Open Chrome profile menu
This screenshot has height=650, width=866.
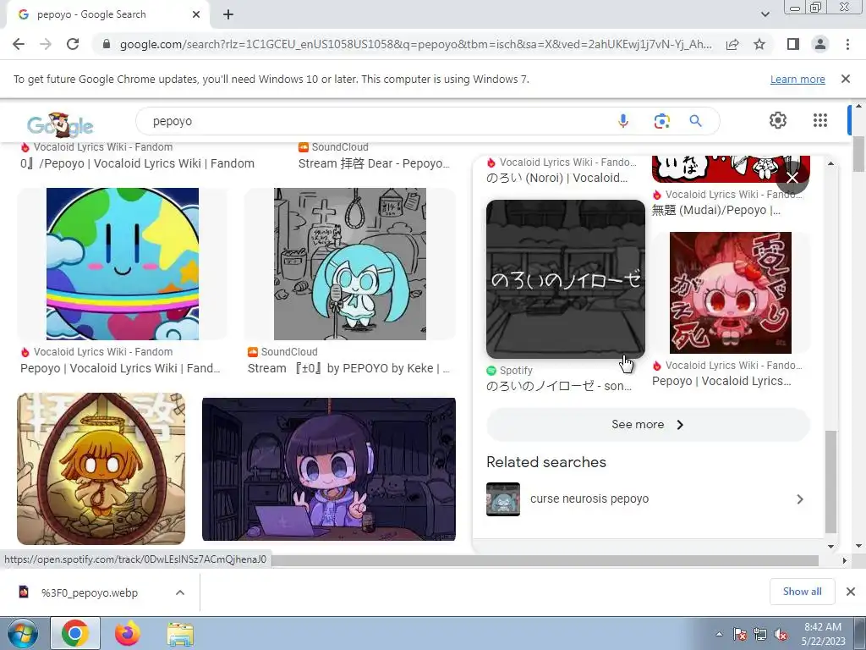[x=820, y=44]
